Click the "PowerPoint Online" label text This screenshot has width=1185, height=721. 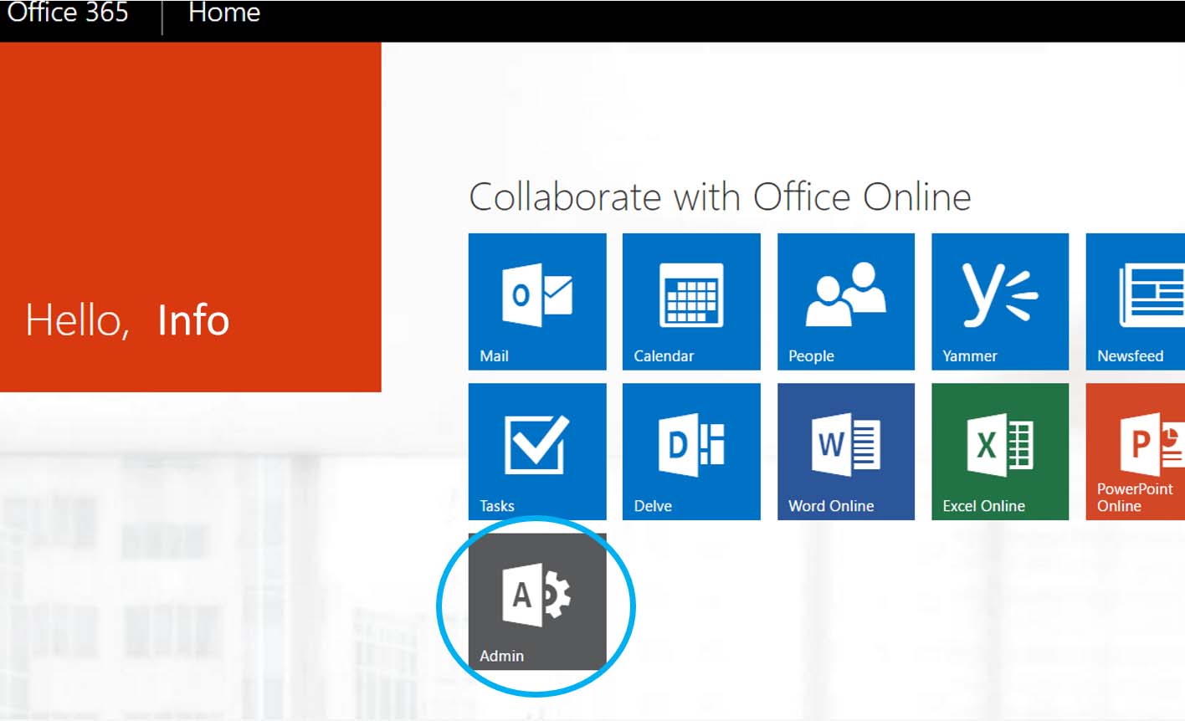(x=1134, y=497)
